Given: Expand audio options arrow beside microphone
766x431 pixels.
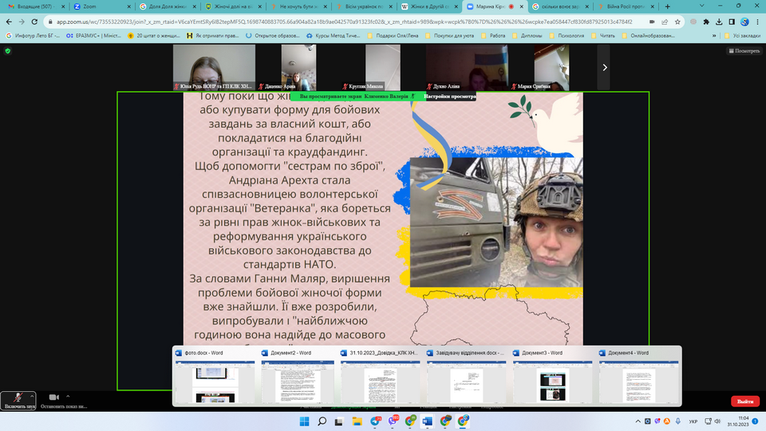Looking at the screenshot, I should (x=33, y=396).
